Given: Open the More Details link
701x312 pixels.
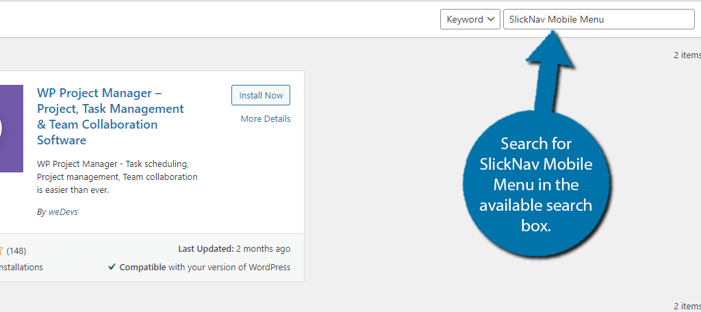Looking at the screenshot, I should point(266,119).
